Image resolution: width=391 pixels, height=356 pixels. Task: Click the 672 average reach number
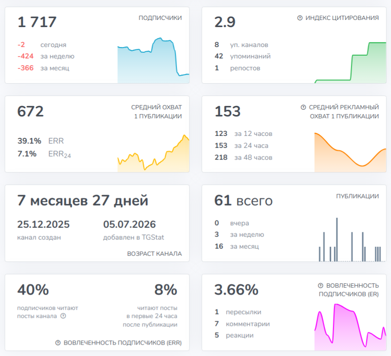tap(30, 111)
